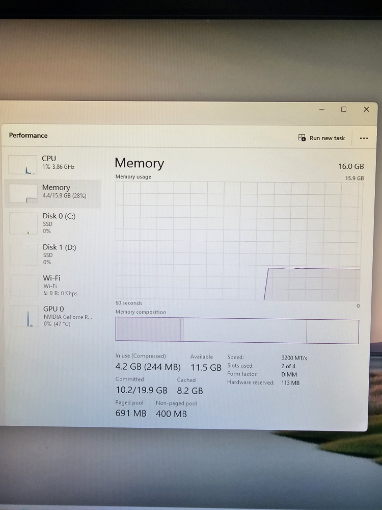The image size is (382, 510).
Task: Click the Memory composition label
Action: pos(141,312)
